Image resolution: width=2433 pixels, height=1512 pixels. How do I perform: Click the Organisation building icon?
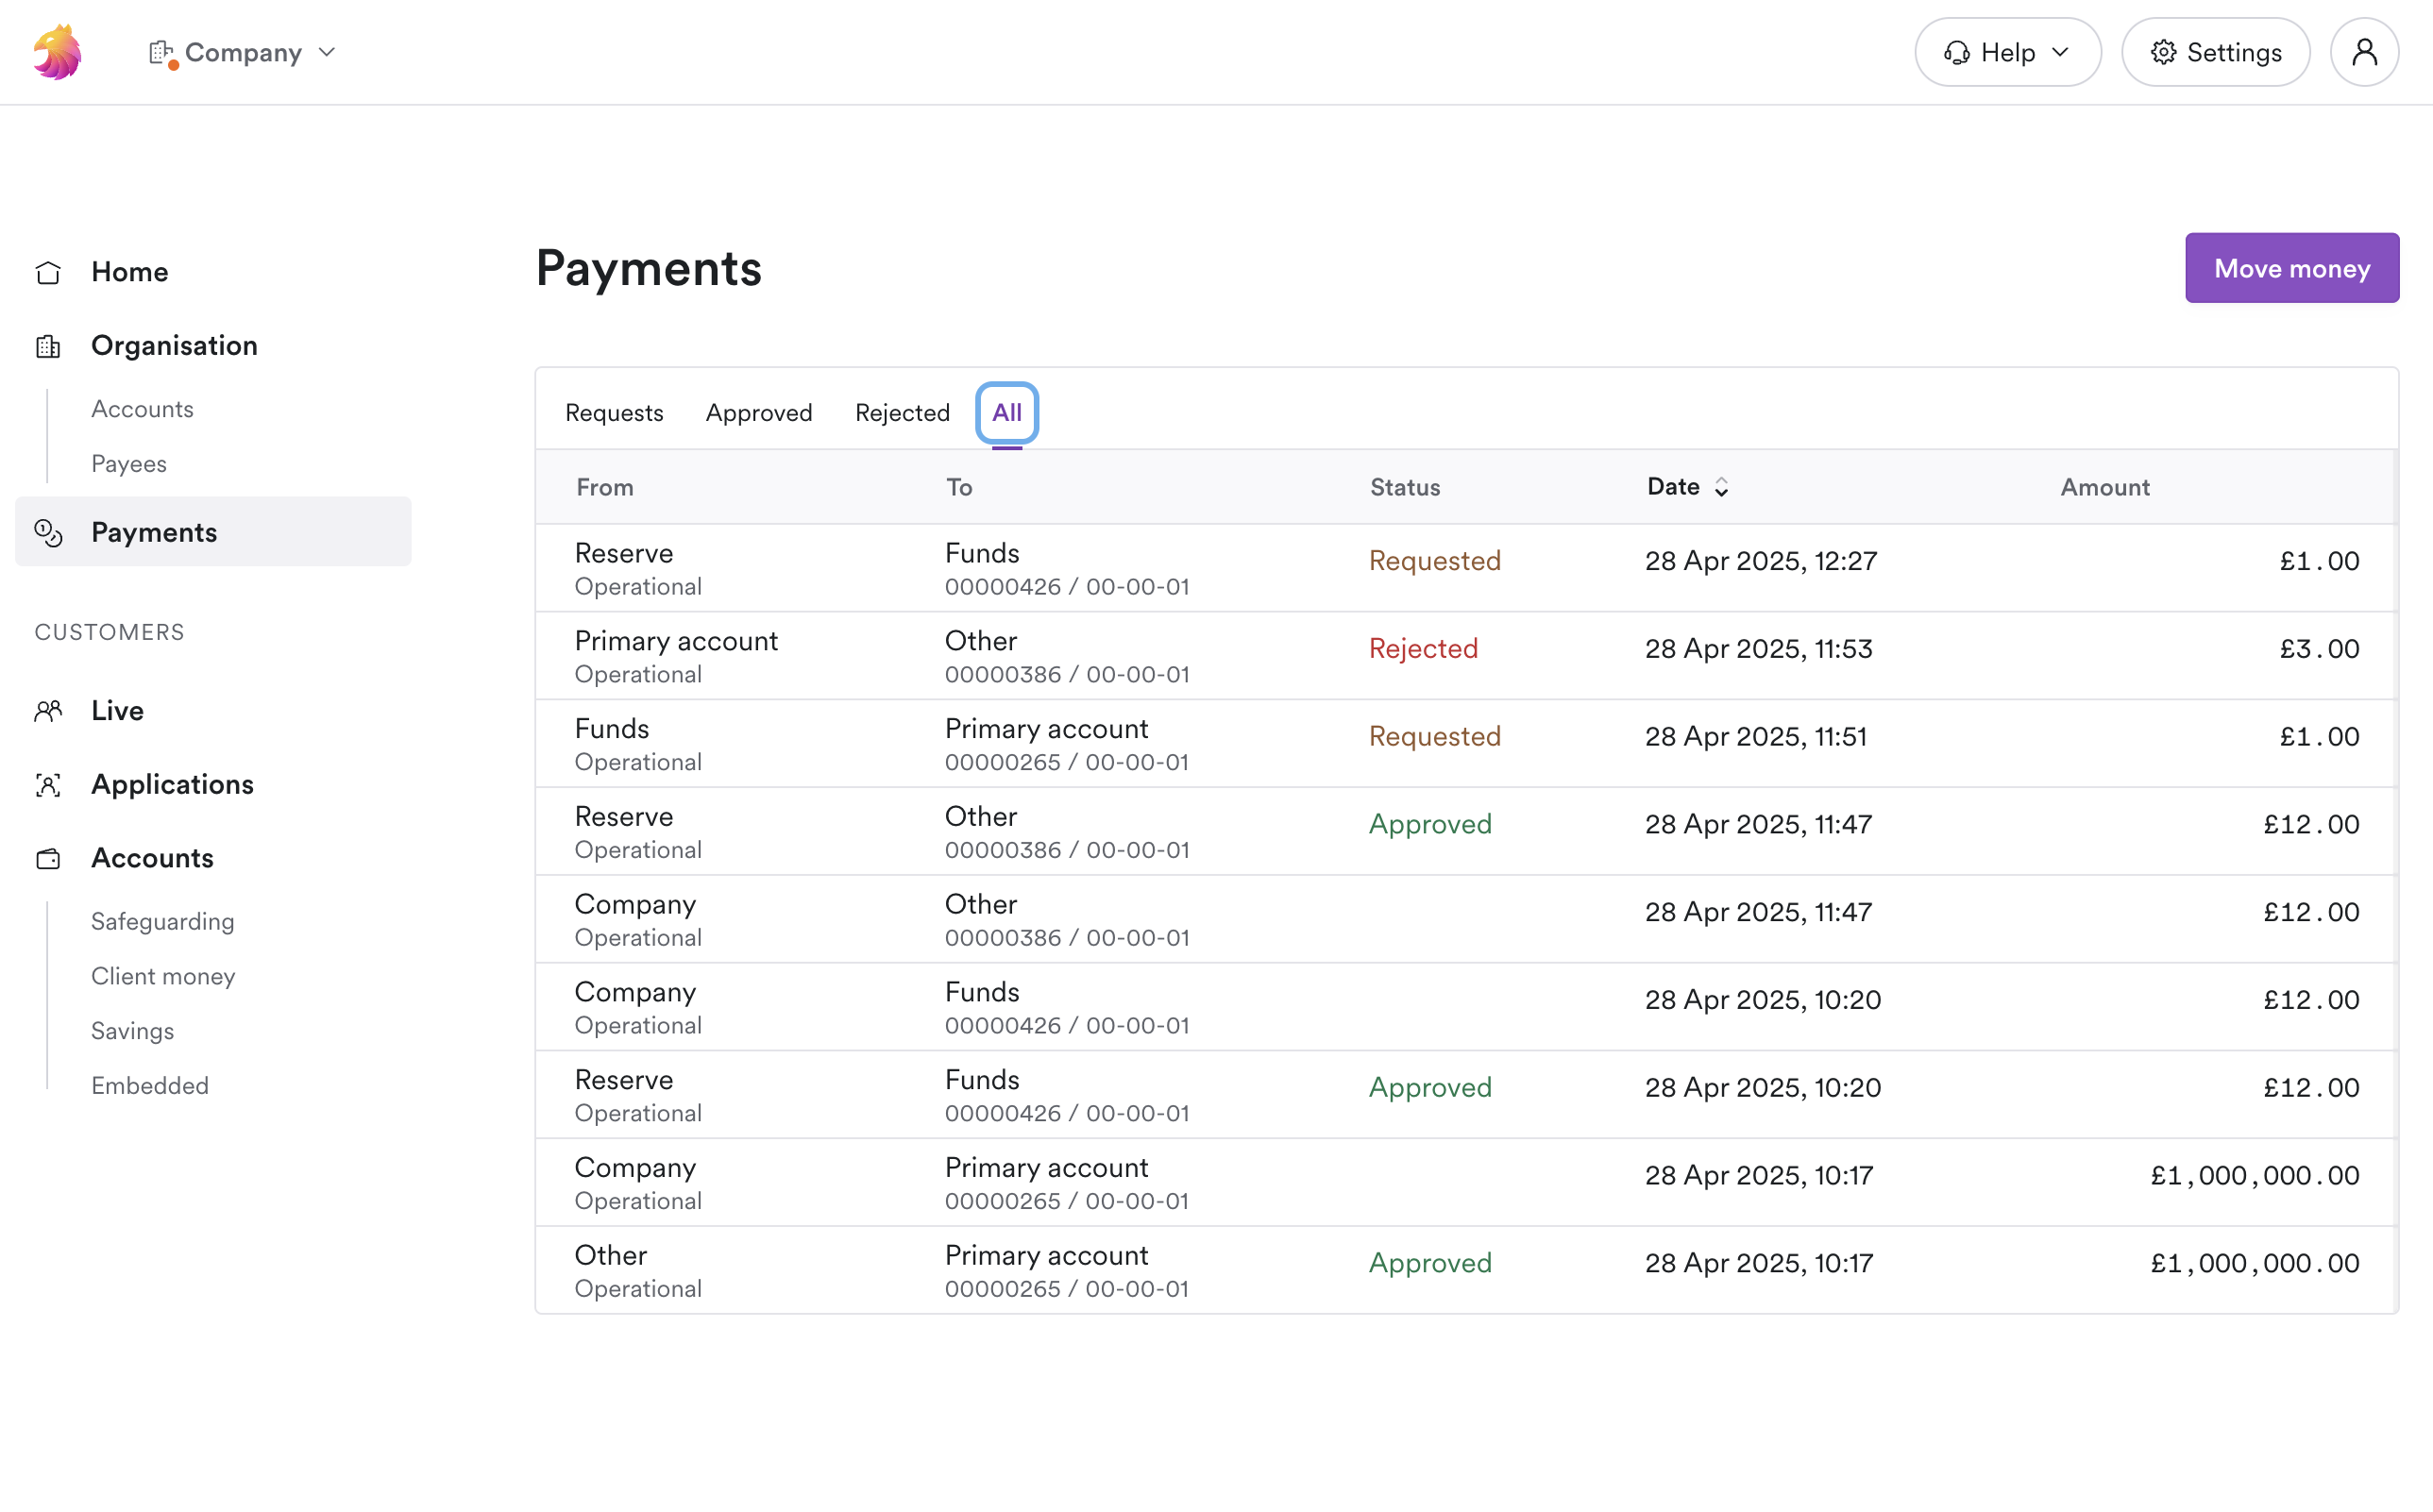[47, 346]
